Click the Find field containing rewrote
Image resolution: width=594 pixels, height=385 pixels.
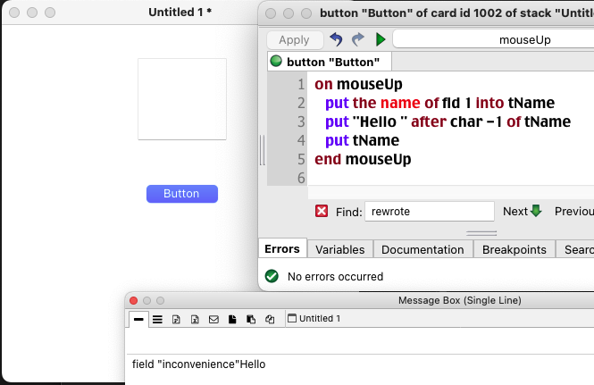(430, 211)
